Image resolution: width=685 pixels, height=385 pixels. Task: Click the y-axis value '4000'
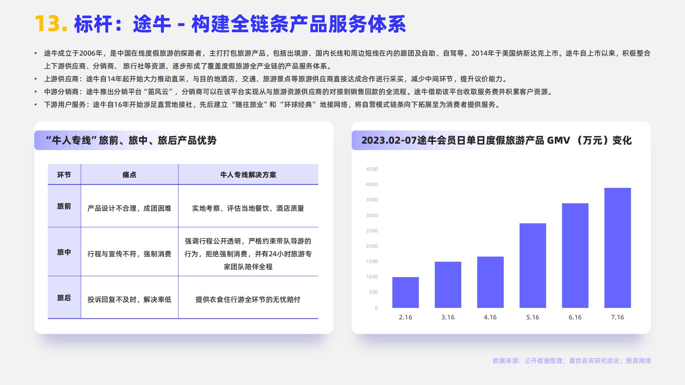[x=372, y=184]
